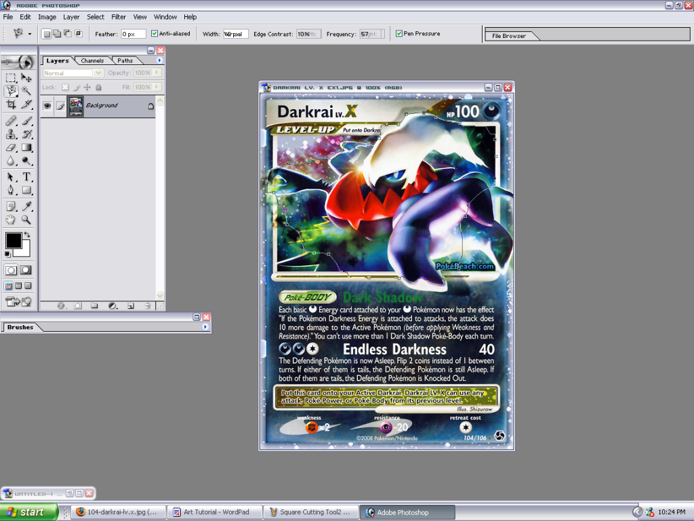Open the Image menu
The width and height of the screenshot is (694, 521).
(47, 17)
